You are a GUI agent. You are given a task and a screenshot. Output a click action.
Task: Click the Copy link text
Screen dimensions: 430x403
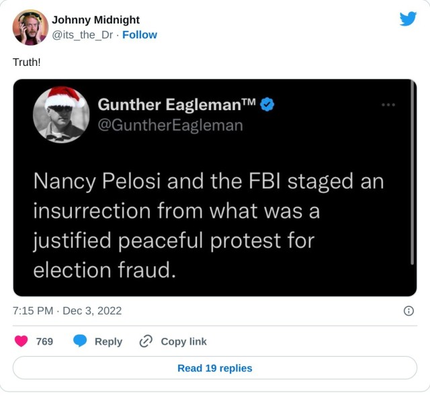[183, 341]
